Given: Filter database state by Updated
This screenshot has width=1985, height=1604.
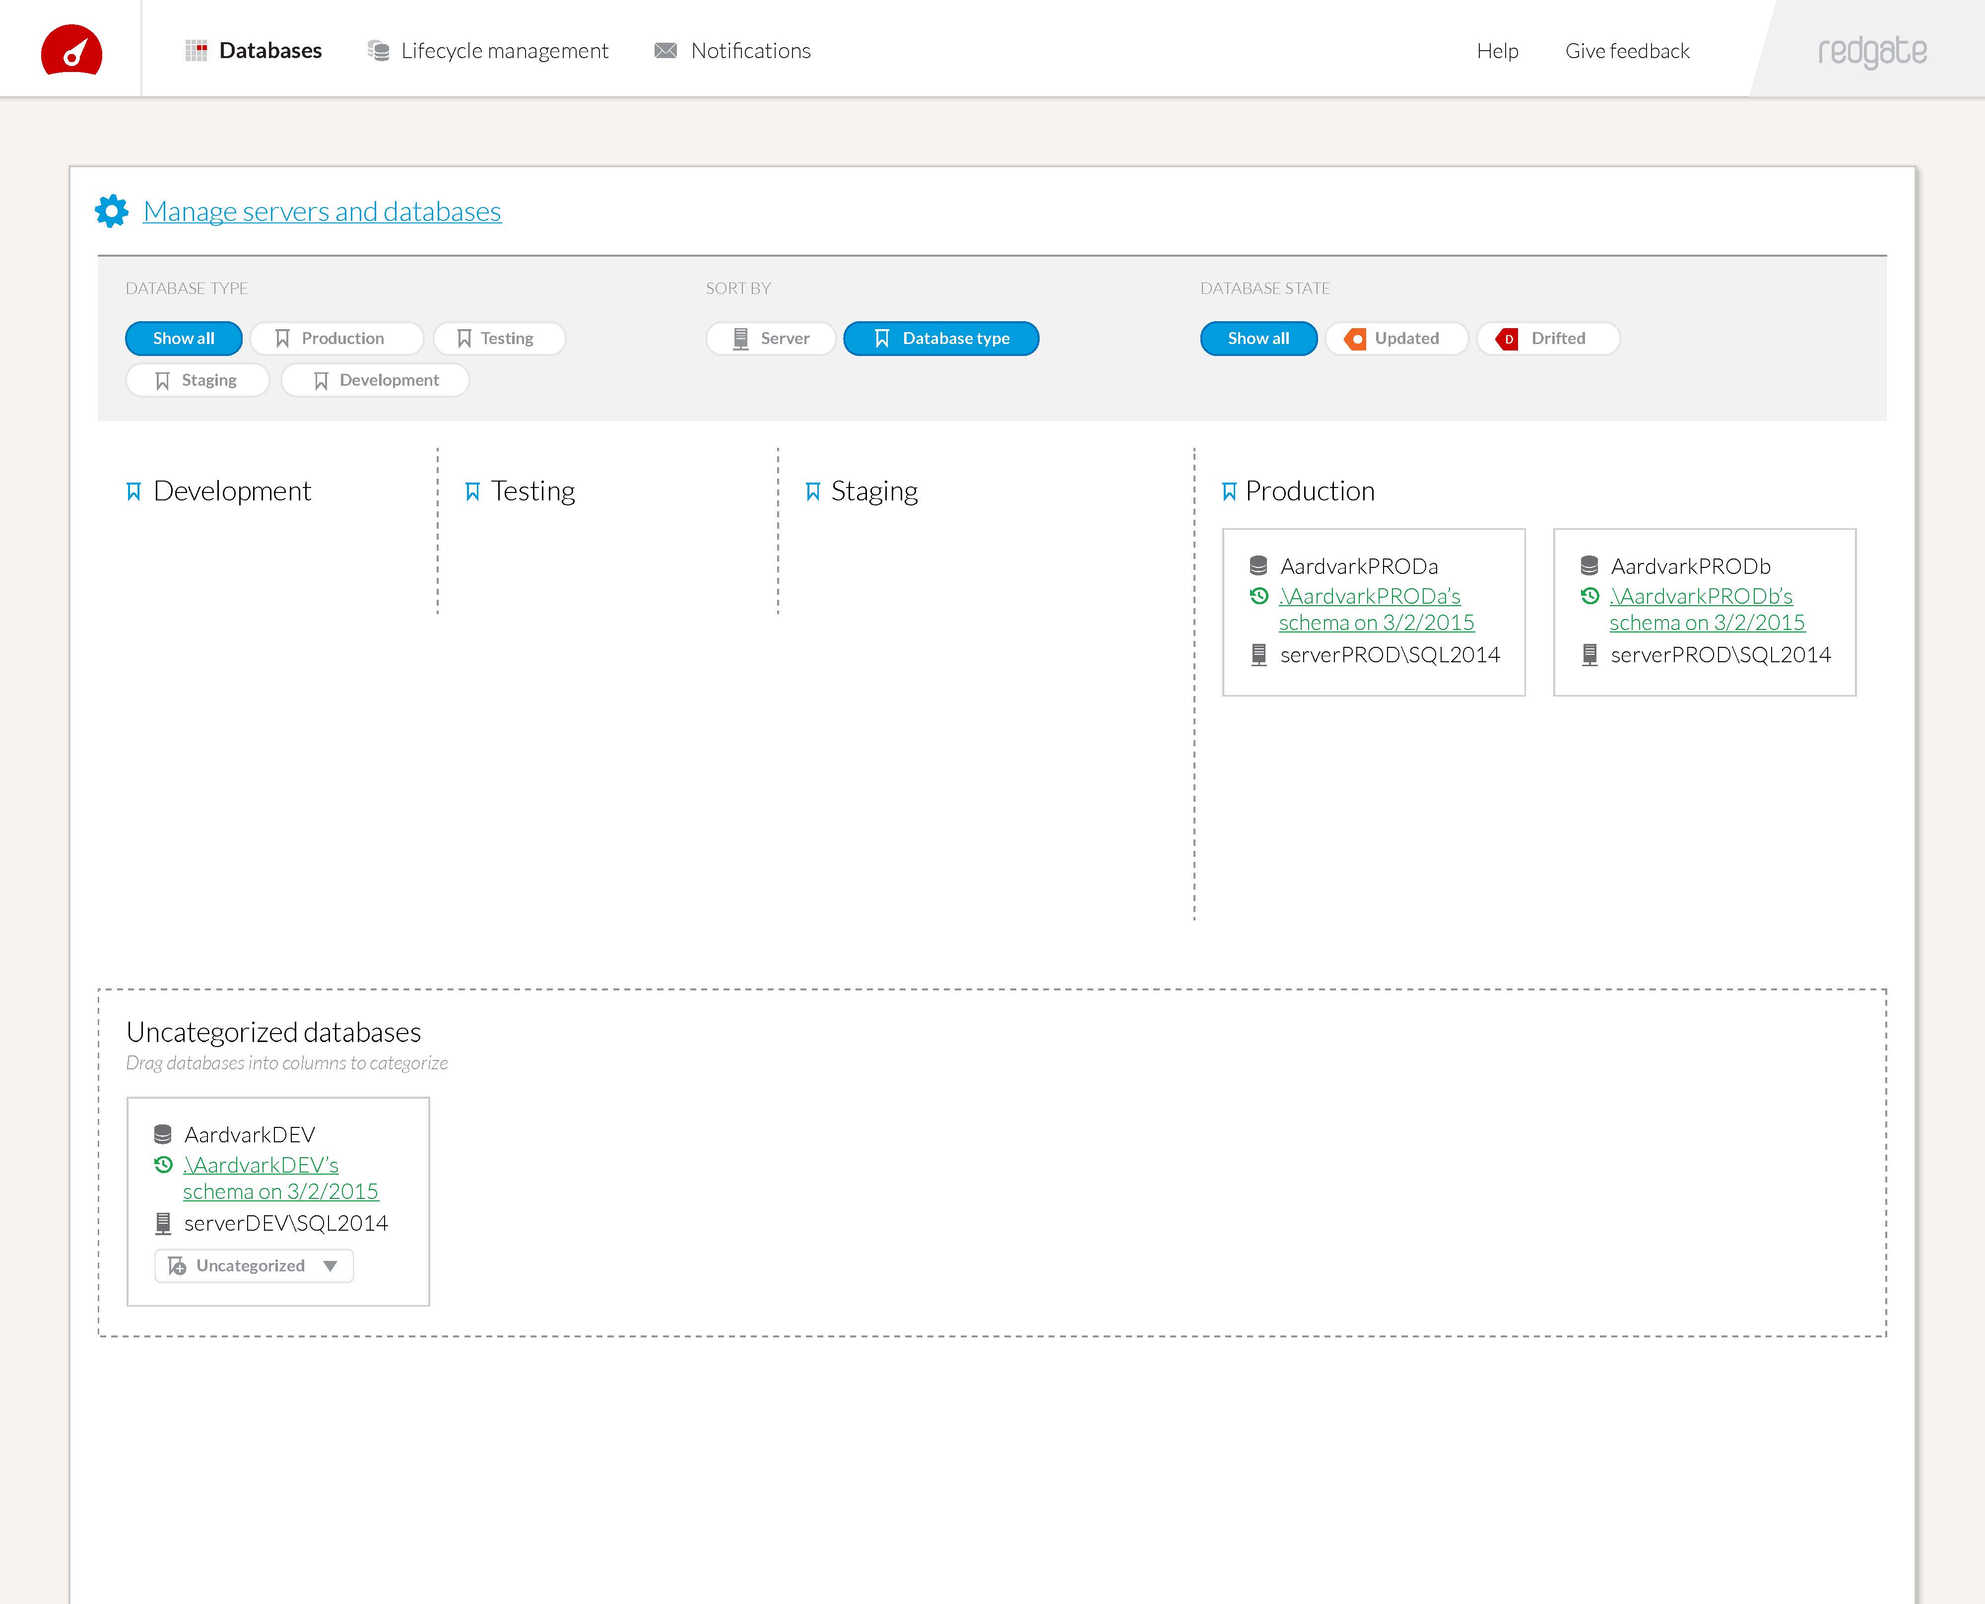Looking at the screenshot, I should [1395, 338].
